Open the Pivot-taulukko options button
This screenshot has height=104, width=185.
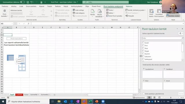[5, 13]
